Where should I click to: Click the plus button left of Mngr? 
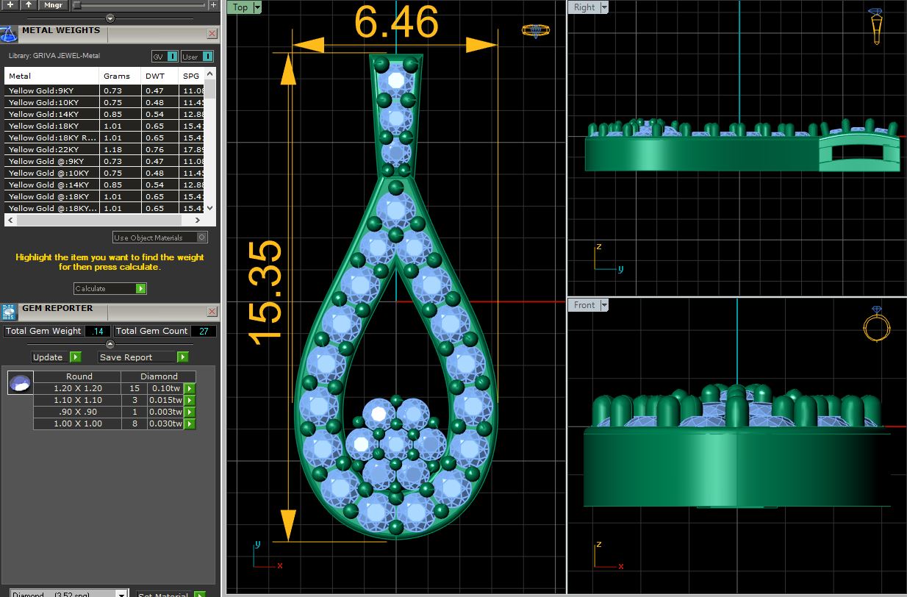point(10,4)
